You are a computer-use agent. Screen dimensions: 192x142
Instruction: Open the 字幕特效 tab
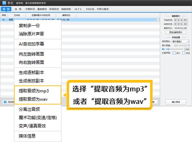[x=30, y=9]
